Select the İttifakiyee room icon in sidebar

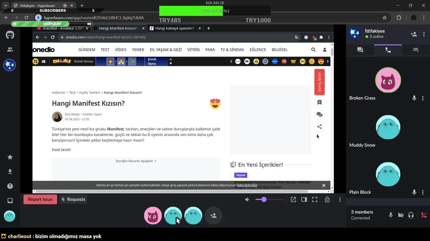10,65
